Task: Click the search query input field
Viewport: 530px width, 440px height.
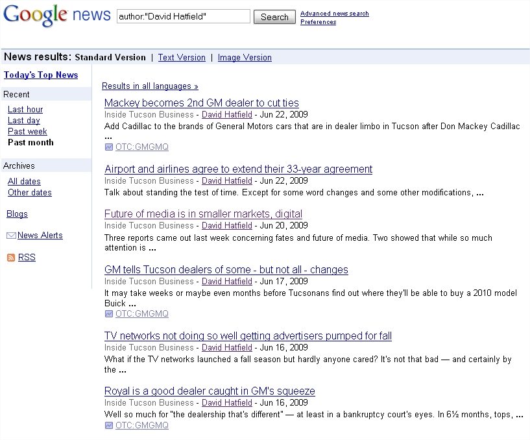Action: tap(183, 17)
